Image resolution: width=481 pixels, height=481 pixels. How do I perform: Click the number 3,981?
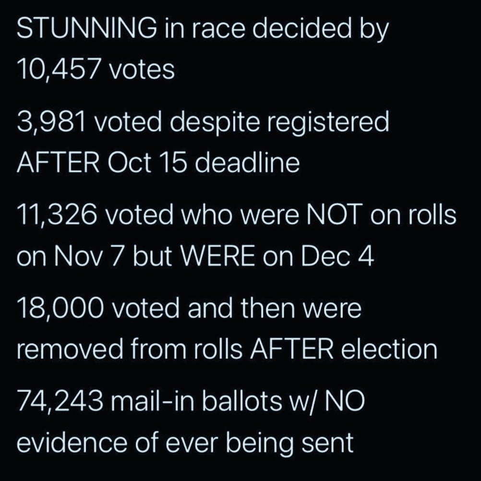pyautogui.click(x=52, y=123)
